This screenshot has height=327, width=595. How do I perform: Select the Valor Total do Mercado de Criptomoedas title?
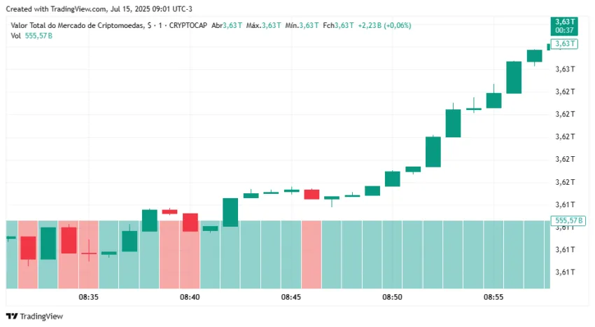[78, 25]
